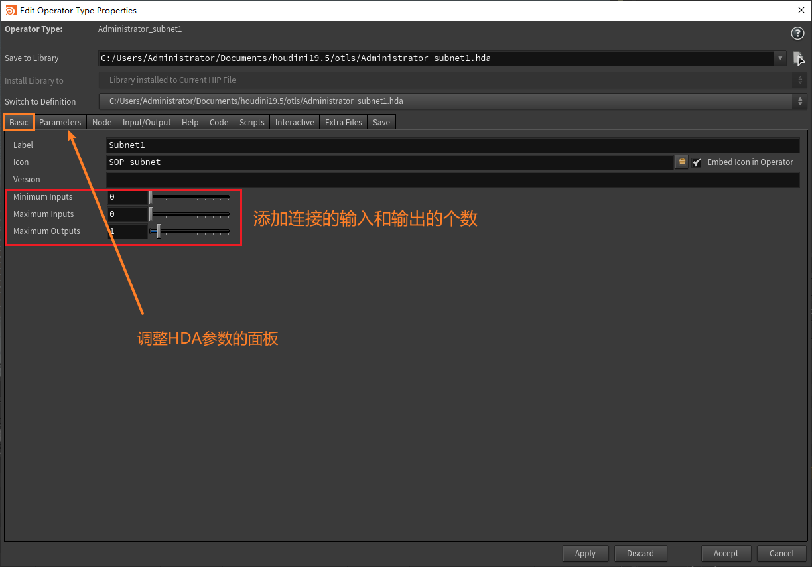Open the Interactive tab
This screenshot has height=567, width=812.
tap(295, 122)
